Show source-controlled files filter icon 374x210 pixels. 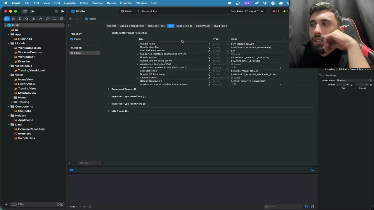[62, 204]
